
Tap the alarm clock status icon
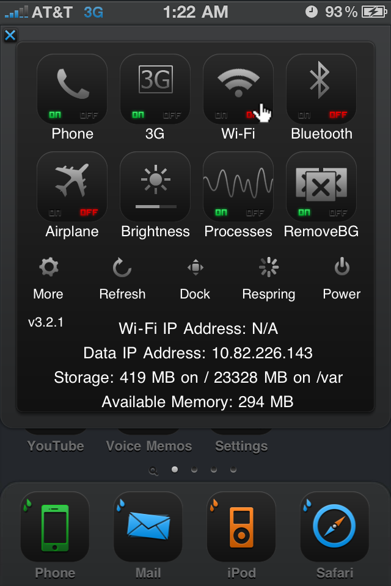tap(312, 12)
